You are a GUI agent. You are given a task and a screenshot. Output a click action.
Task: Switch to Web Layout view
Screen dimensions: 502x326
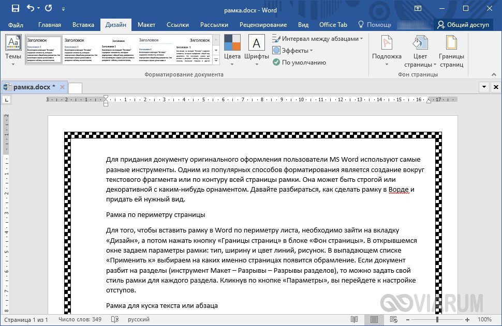click(393, 320)
